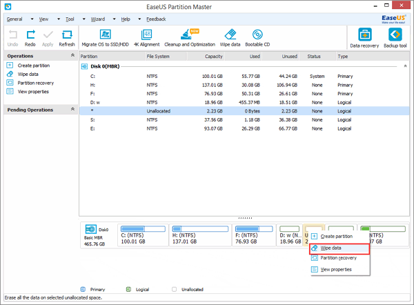Sort by Unused column header

click(281, 57)
